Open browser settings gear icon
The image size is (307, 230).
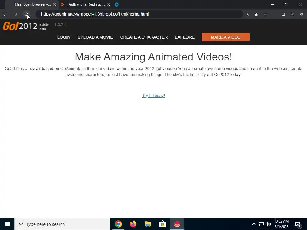coord(302,14)
